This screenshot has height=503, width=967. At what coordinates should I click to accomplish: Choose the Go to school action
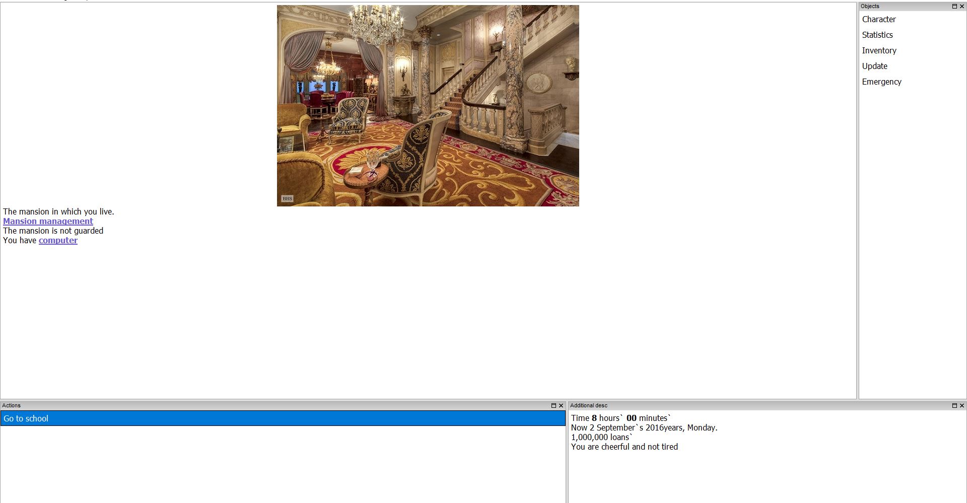tap(282, 418)
